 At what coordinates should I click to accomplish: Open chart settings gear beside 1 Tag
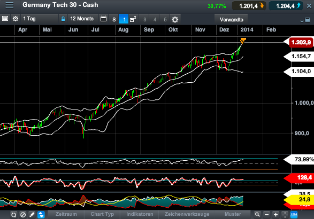(x=16, y=19)
